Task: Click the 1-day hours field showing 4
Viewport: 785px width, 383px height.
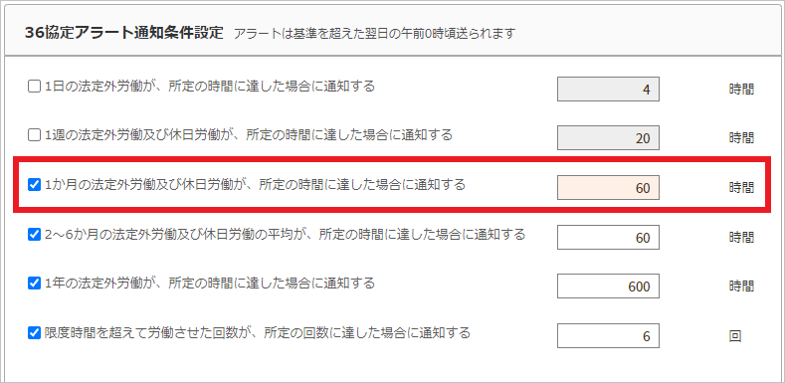Action: pos(608,90)
